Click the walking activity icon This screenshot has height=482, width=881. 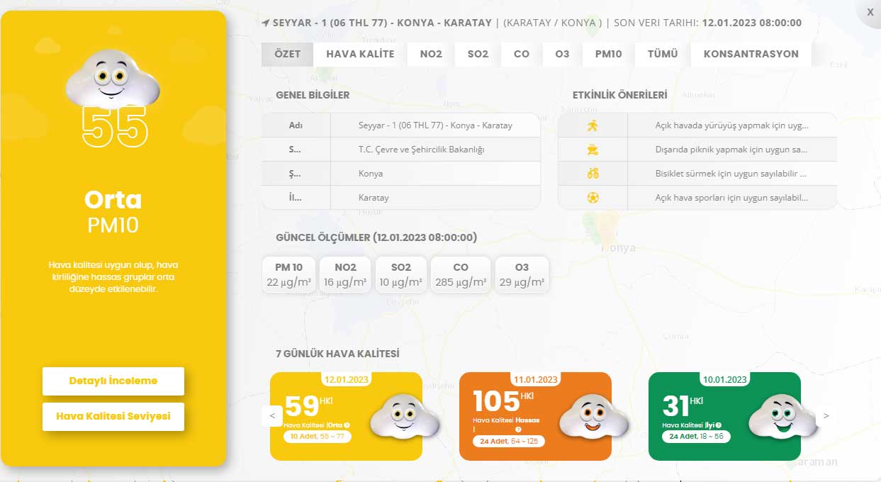point(593,125)
